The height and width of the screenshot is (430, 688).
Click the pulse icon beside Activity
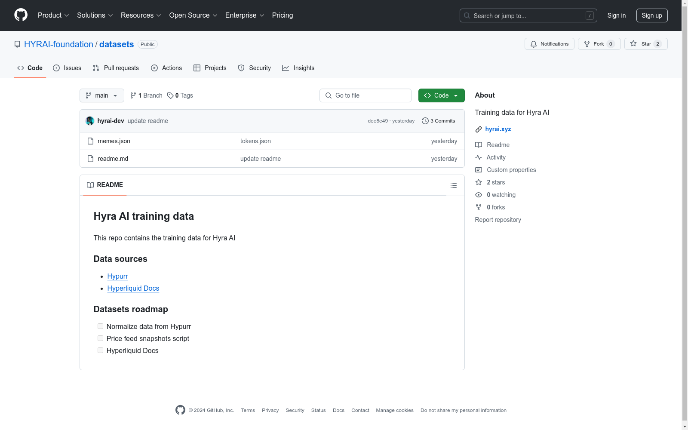click(x=479, y=157)
